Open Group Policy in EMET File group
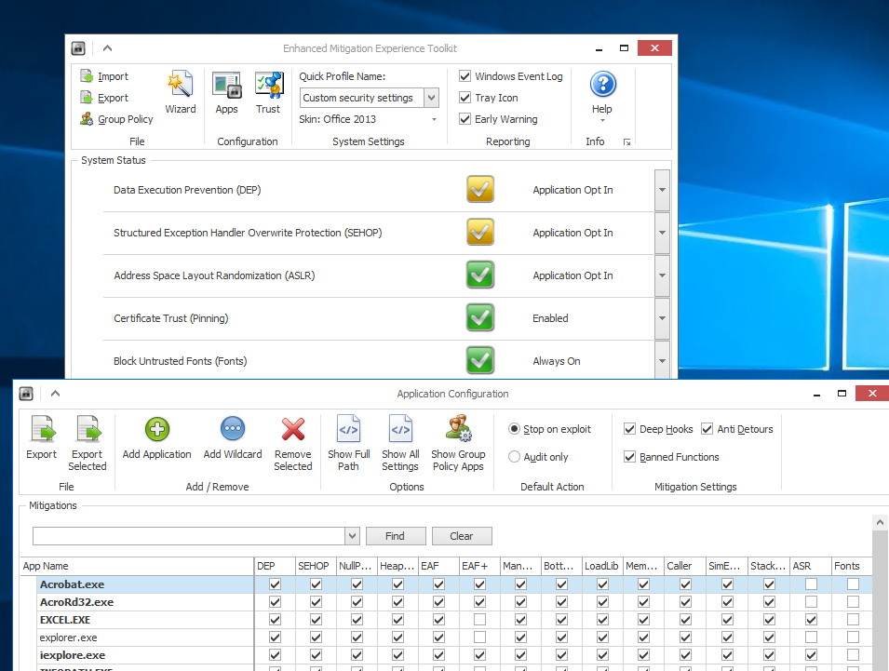This screenshot has height=671, width=889. point(116,119)
